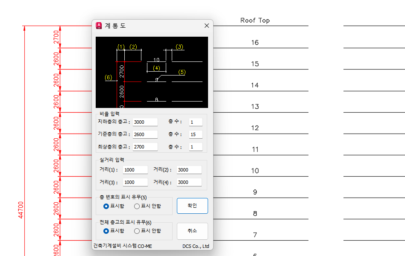
Task: Click the diagram preview image
Action: [152, 72]
